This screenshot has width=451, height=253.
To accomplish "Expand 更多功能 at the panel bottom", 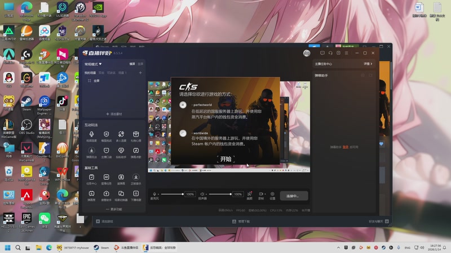I will pyautogui.click(x=114, y=209).
